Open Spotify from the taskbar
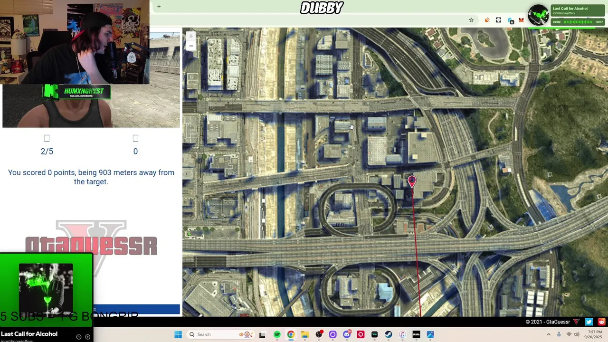Viewport: 608px width, 342px height. [x=277, y=334]
